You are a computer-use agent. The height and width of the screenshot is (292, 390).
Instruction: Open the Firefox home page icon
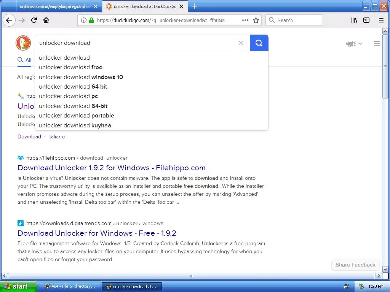[x=46, y=20]
